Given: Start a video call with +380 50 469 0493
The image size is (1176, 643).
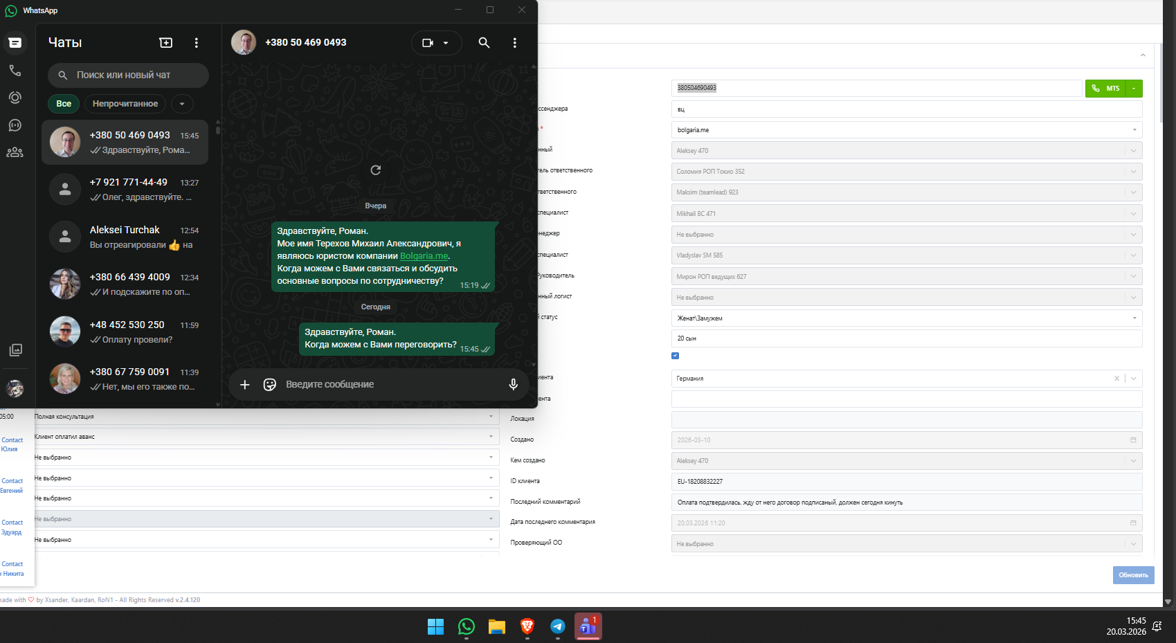Looking at the screenshot, I should tap(428, 43).
